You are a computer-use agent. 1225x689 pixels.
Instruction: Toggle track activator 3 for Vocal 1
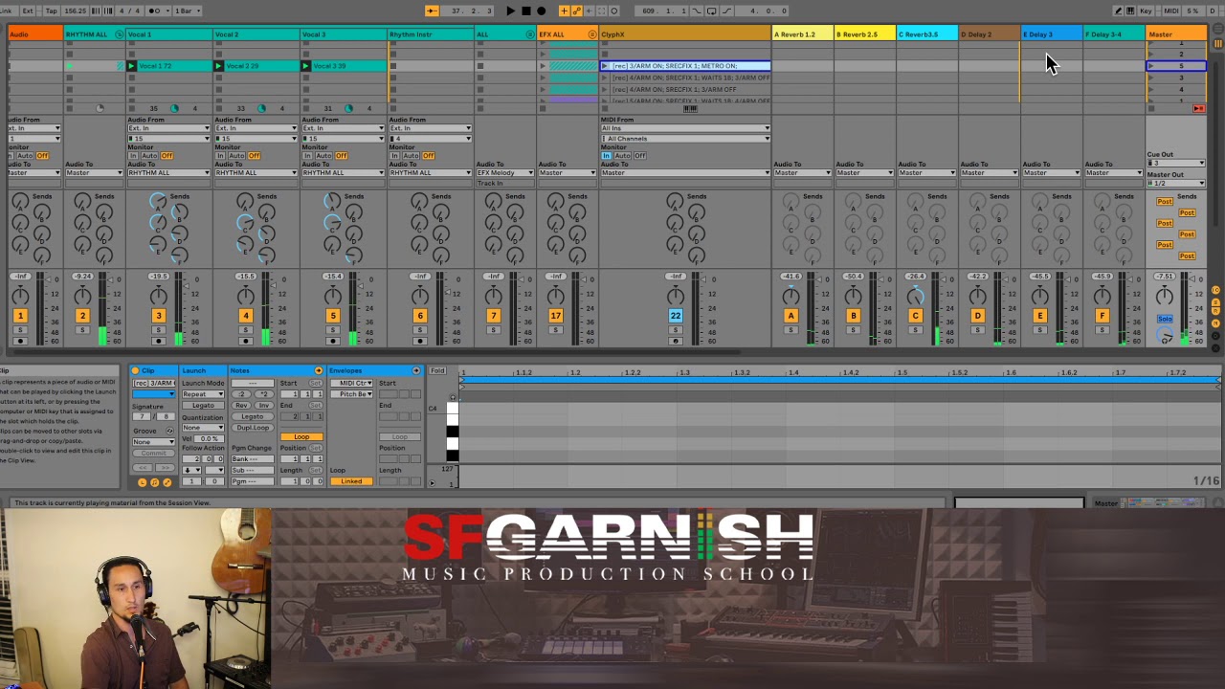pyautogui.click(x=158, y=316)
